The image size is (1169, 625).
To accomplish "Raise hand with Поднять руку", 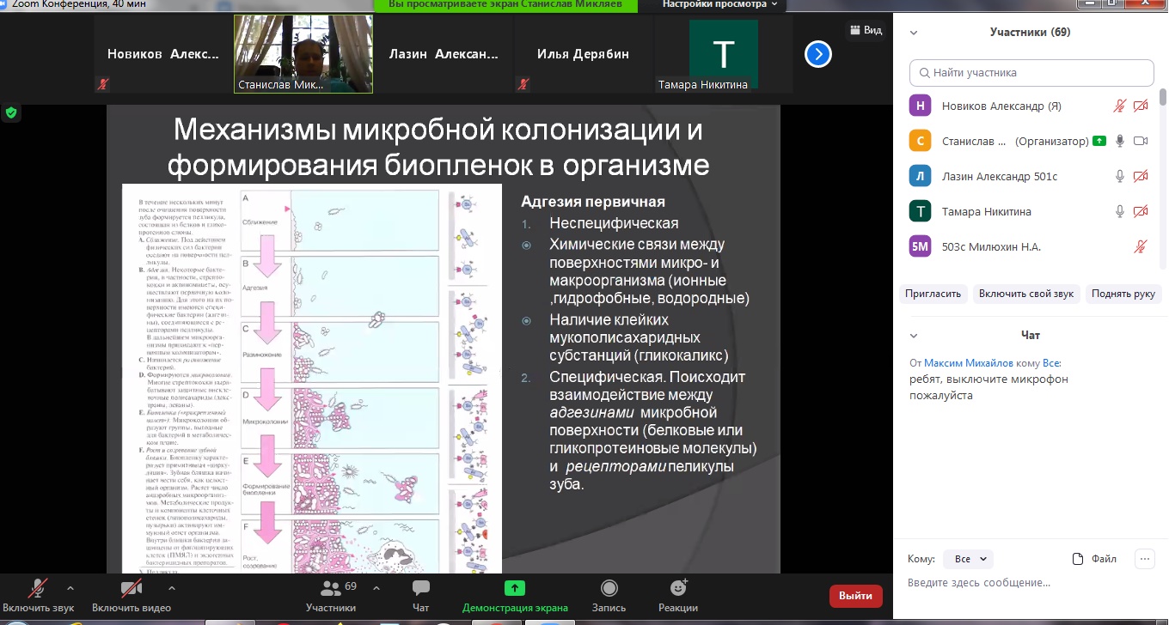I will coord(1123,294).
